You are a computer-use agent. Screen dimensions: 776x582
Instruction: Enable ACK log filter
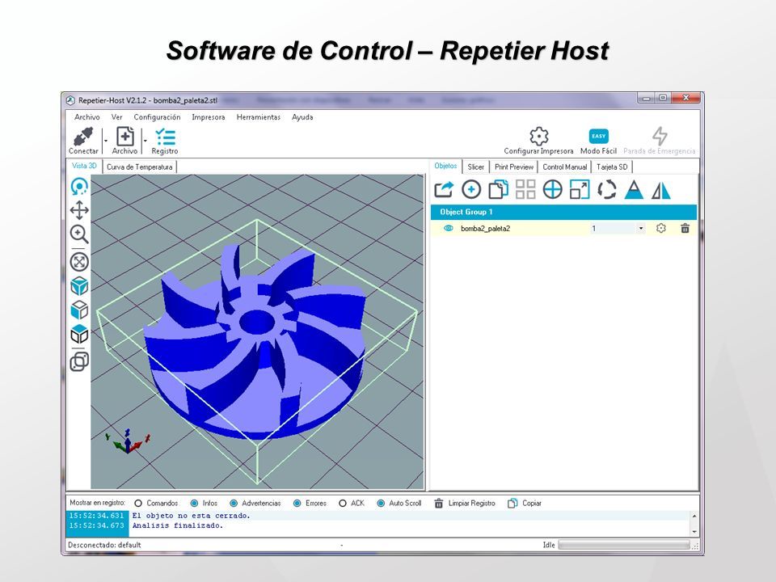(x=343, y=504)
